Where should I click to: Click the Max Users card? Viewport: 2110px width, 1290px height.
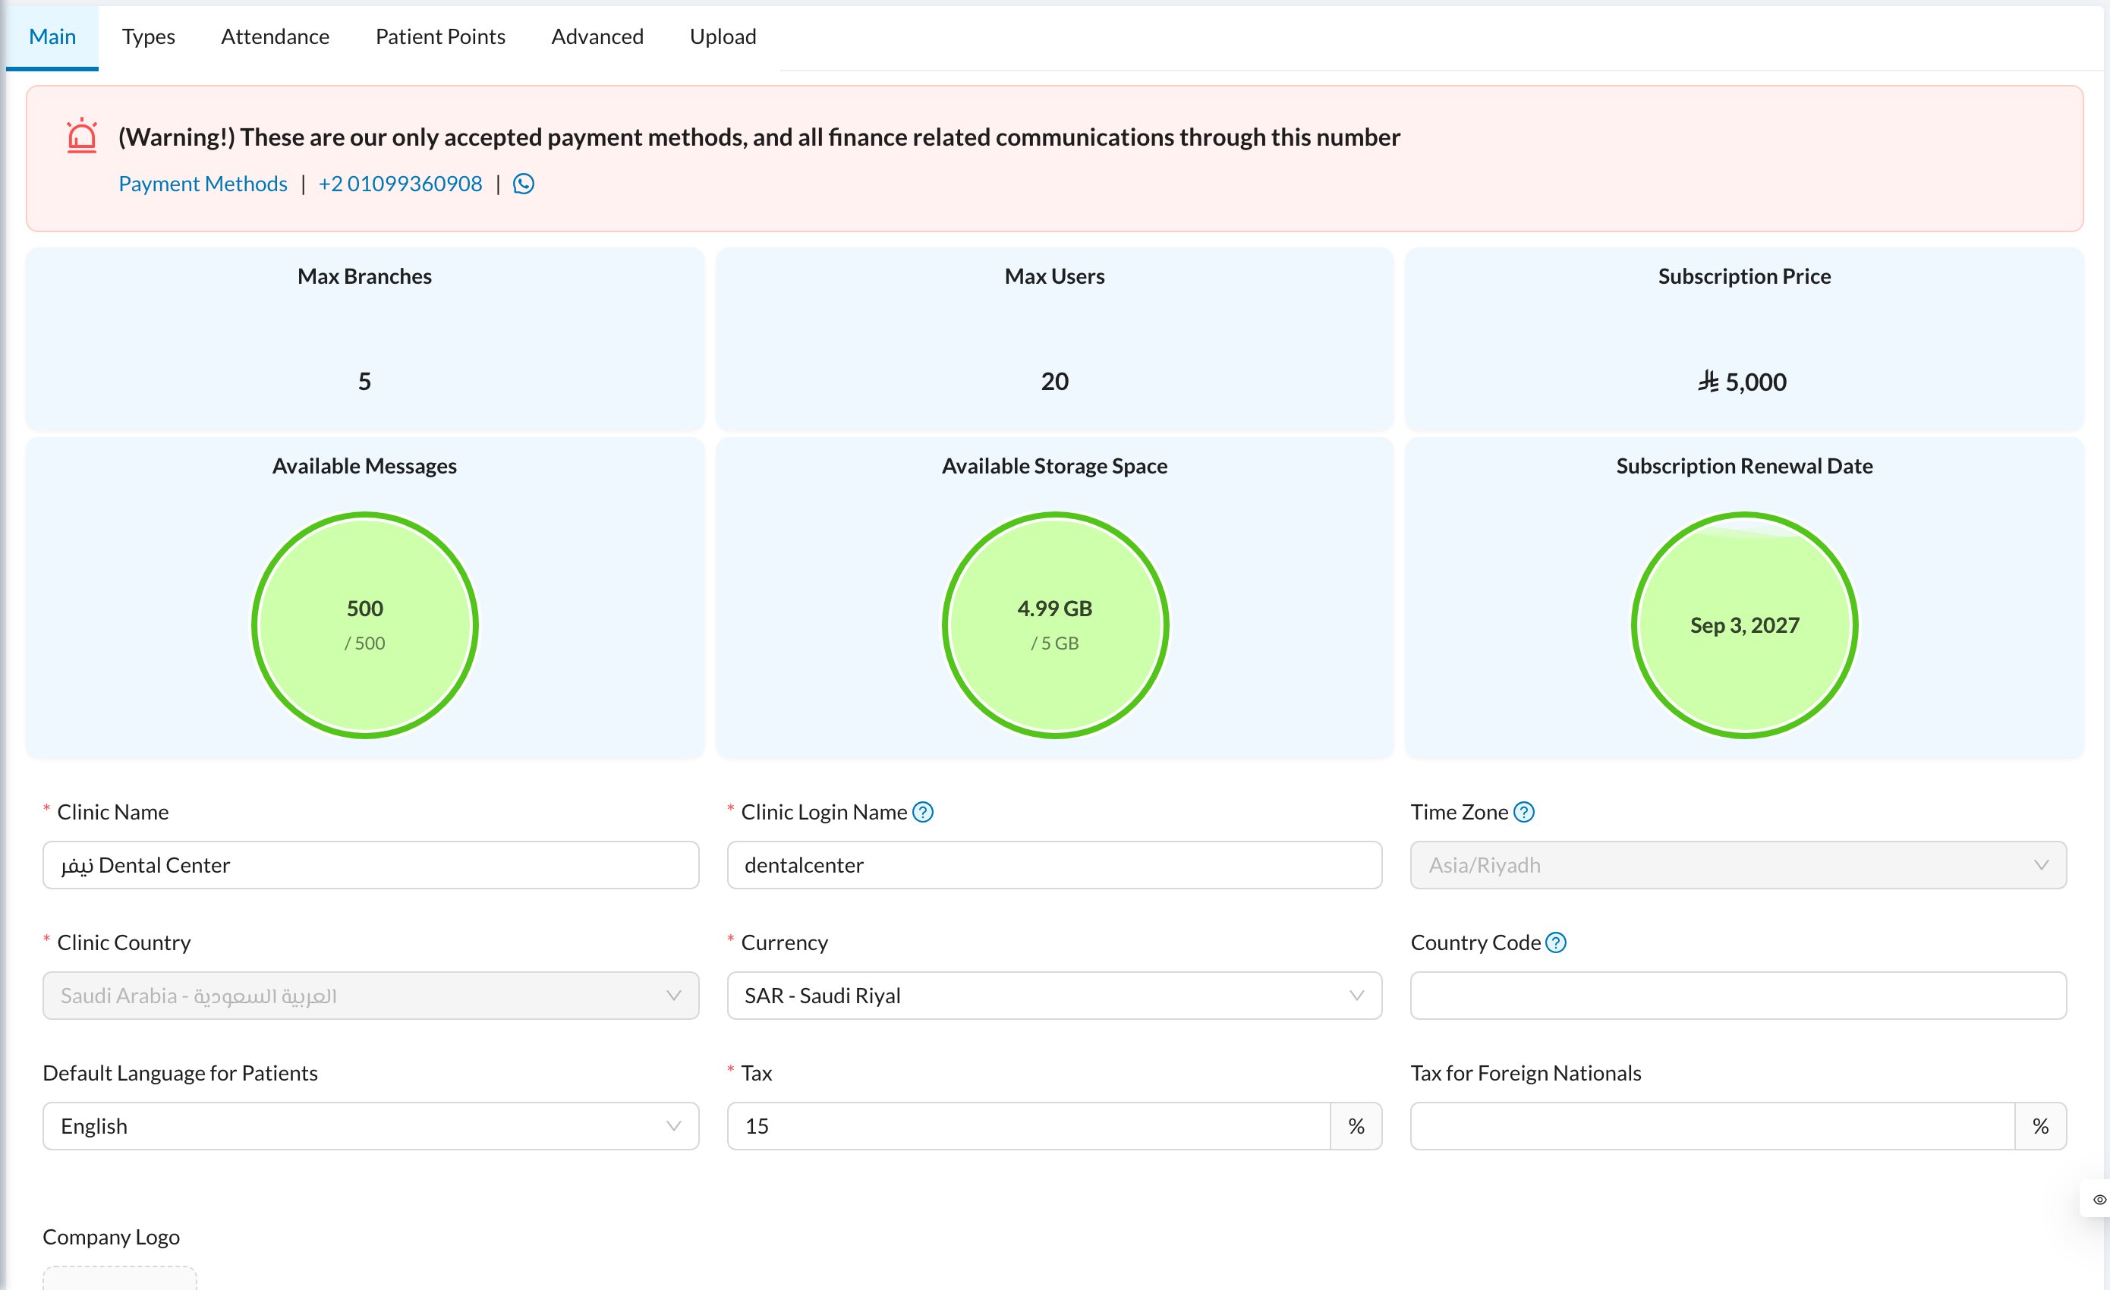1055,339
